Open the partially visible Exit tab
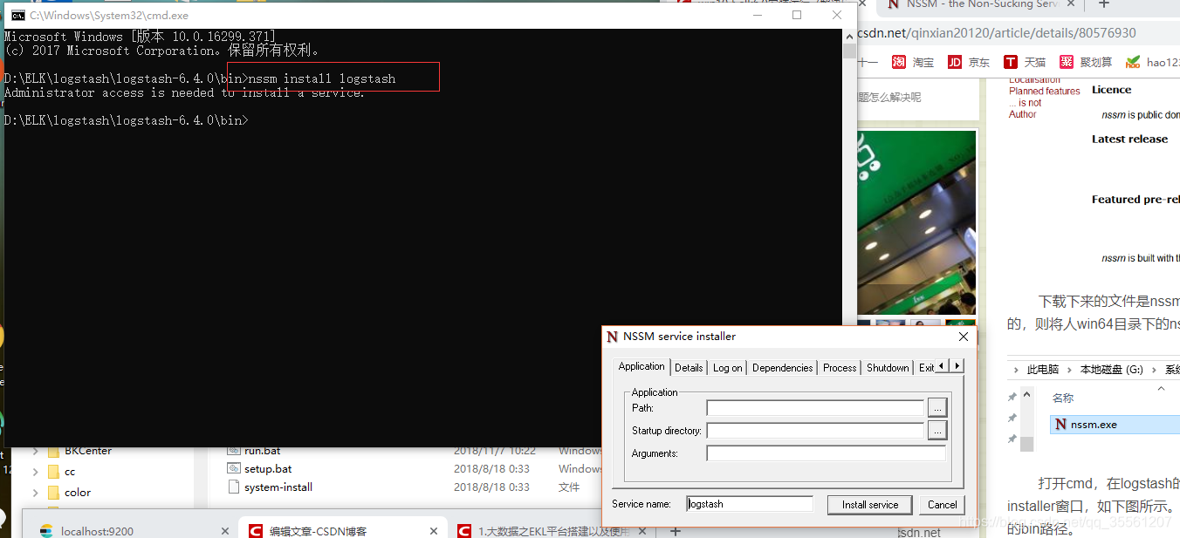 pos(925,368)
